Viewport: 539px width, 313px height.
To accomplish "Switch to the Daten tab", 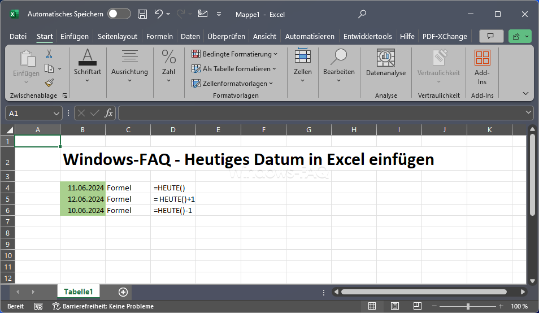I will pyautogui.click(x=190, y=36).
